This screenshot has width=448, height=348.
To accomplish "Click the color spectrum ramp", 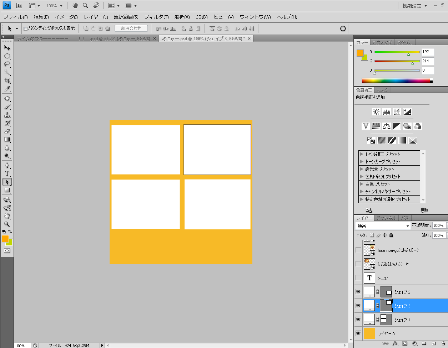I will pos(397,81).
